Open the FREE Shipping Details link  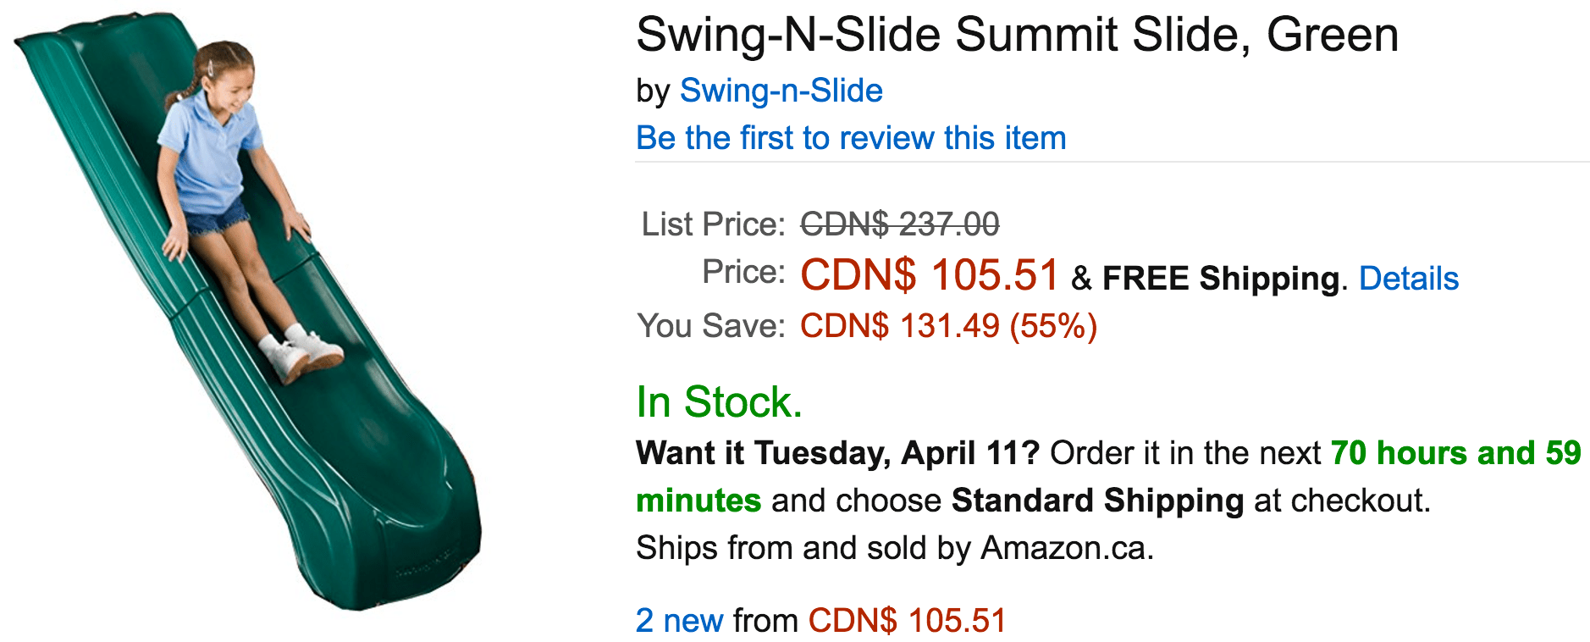point(1409,279)
